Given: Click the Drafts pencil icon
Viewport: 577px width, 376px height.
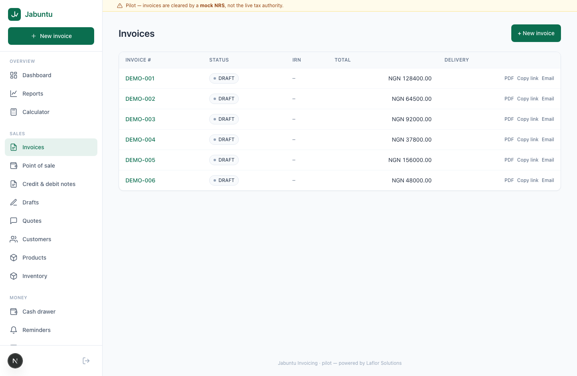Looking at the screenshot, I should tap(14, 202).
